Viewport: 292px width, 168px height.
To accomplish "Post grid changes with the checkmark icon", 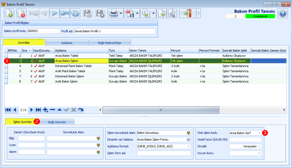I will coord(66,110).
